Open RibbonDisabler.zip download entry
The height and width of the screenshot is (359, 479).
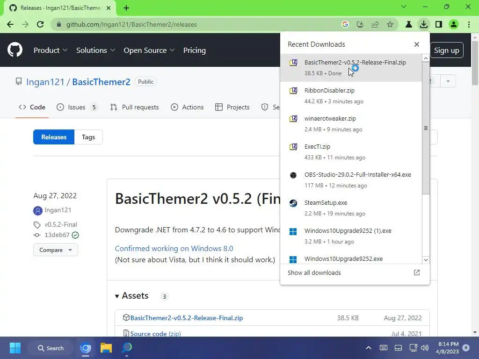[x=351, y=96]
